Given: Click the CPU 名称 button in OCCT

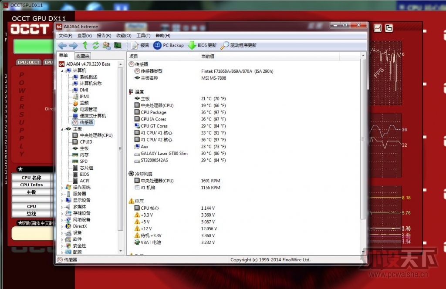Looking at the screenshot, I should tap(31, 178).
